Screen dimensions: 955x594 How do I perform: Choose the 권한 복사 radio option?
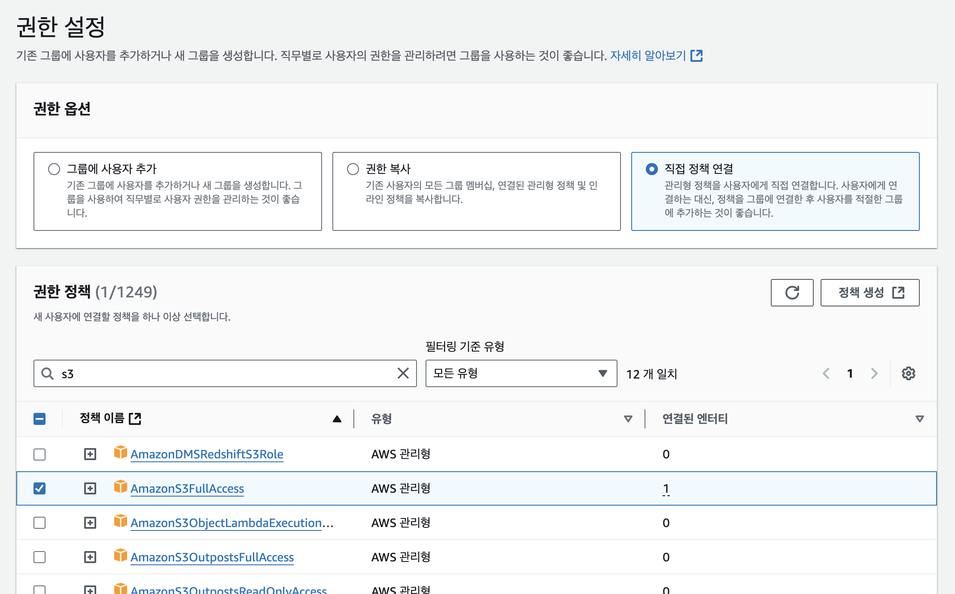(353, 169)
